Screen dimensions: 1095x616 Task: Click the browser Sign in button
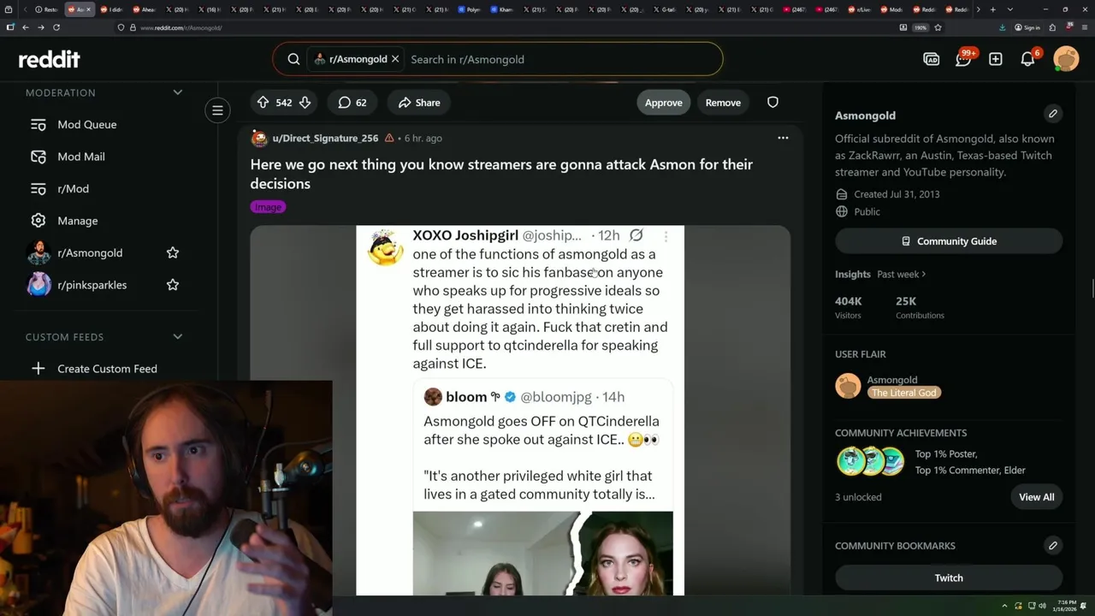1027,27
